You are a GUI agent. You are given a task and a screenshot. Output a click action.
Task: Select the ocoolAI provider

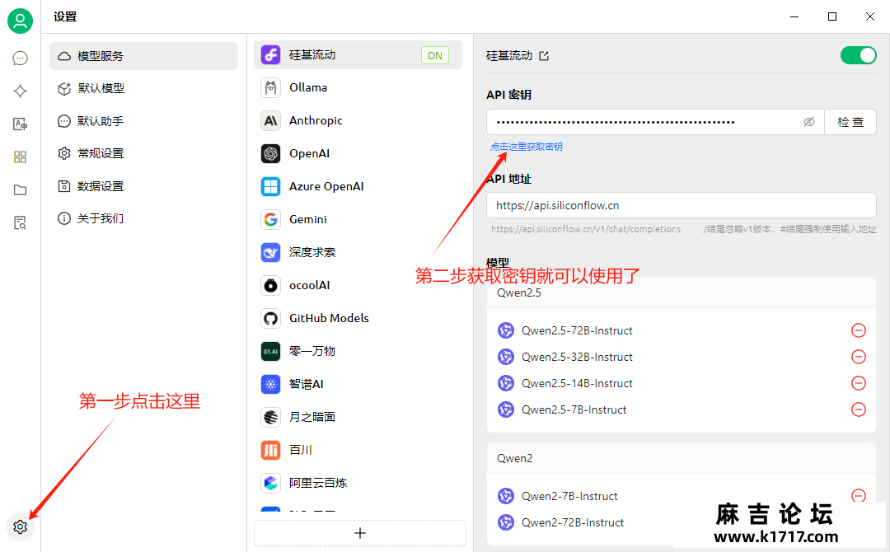tap(358, 285)
